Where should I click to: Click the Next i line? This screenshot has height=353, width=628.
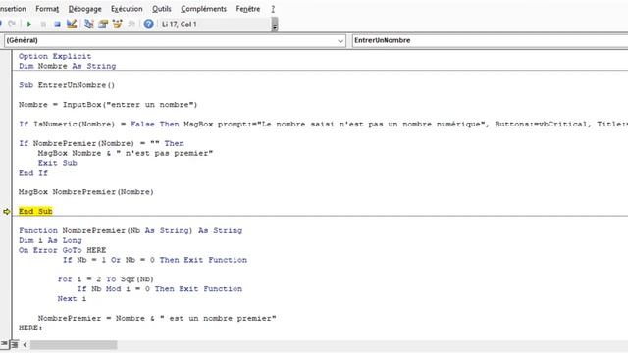pyautogui.click(x=72, y=298)
